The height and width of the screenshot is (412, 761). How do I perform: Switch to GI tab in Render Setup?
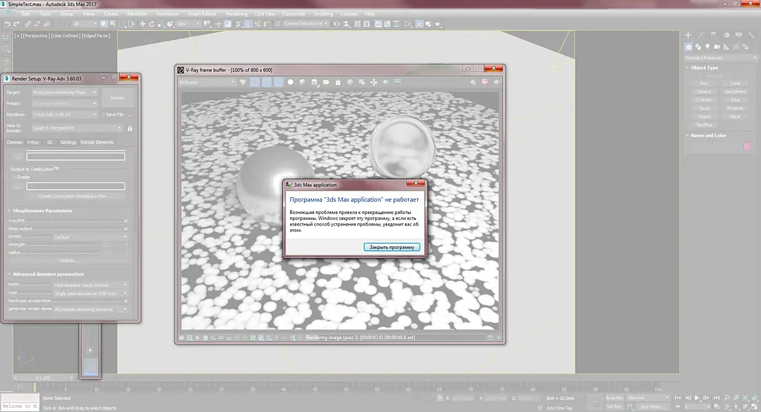click(50, 142)
